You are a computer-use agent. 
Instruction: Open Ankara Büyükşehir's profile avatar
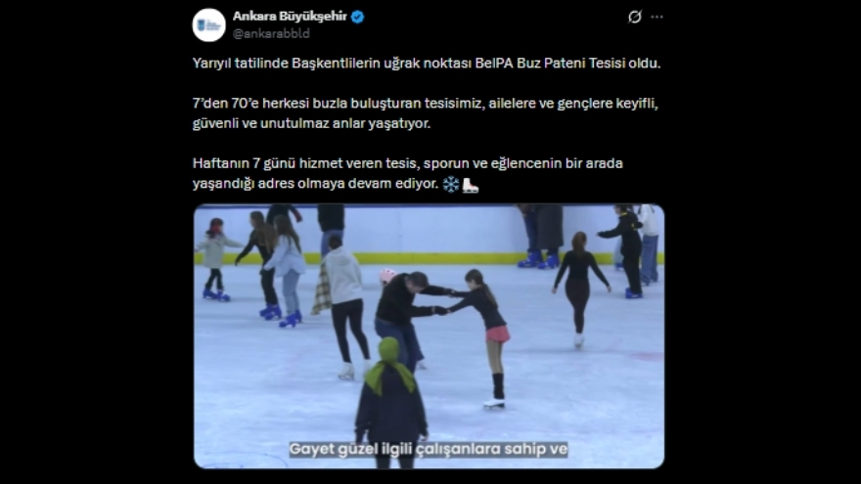208,24
